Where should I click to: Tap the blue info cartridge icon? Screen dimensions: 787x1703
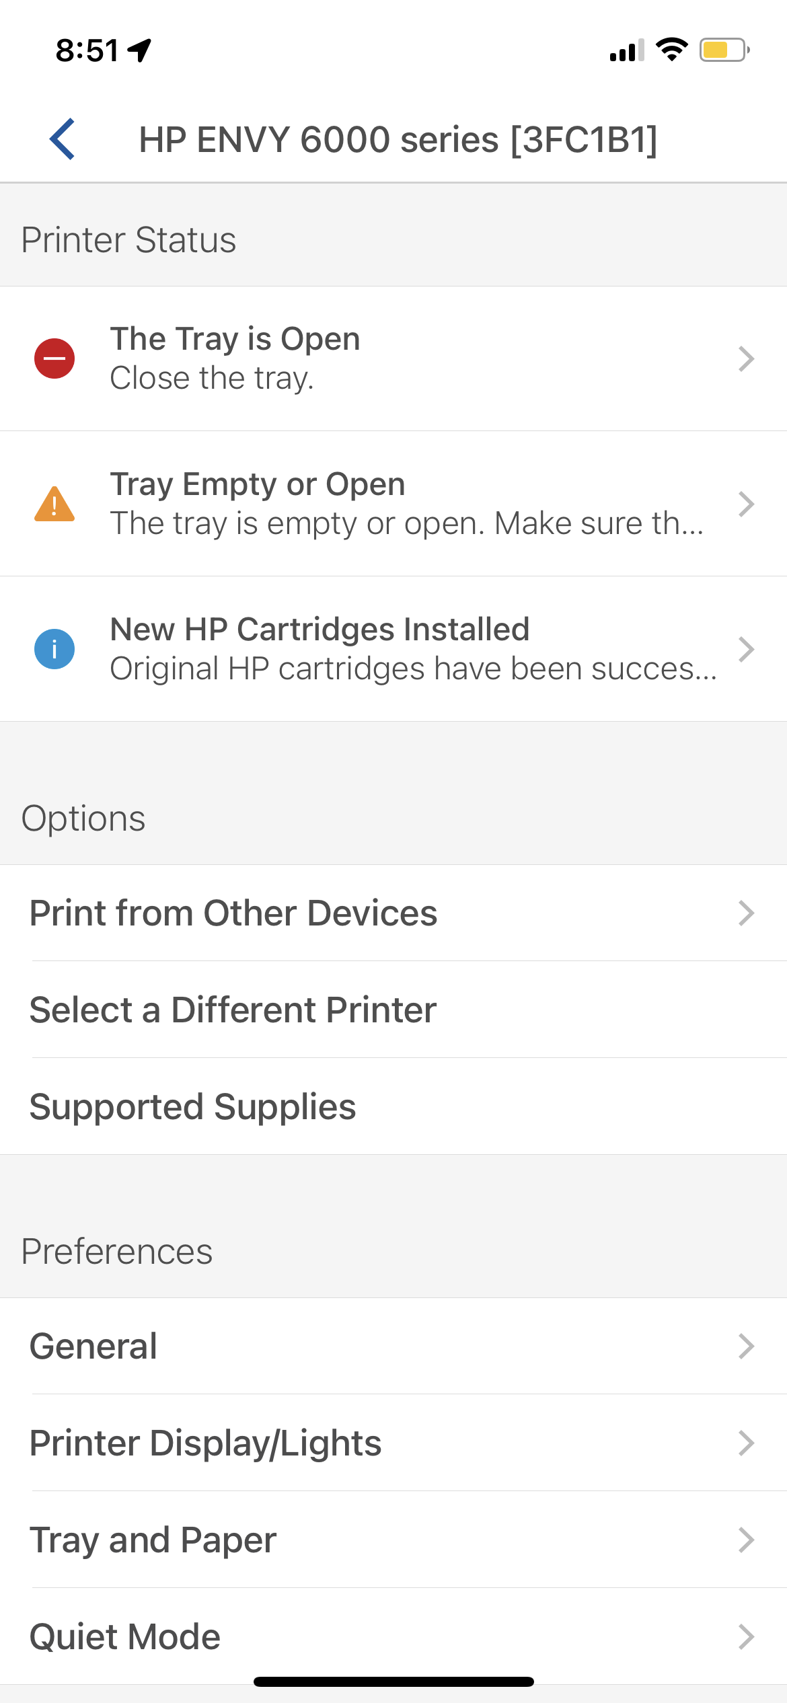(54, 649)
